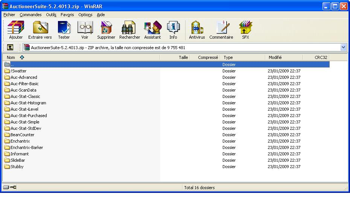Click the key password icon in status bar
Viewport: 350px width, 197px height.
click(x=13, y=187)
